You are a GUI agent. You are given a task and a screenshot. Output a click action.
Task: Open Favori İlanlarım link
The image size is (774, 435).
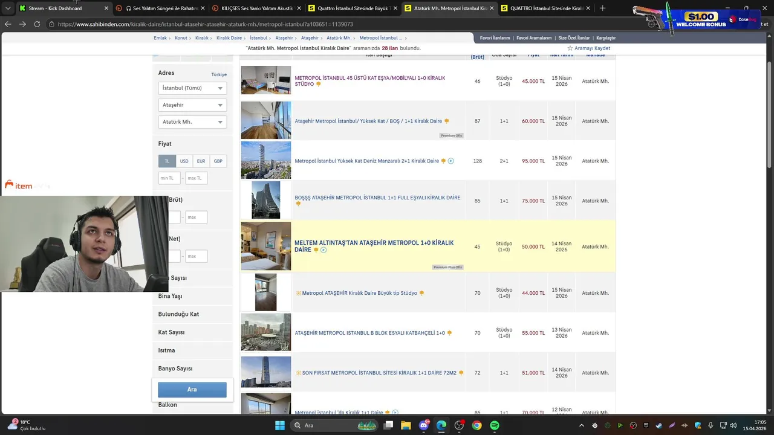pos(495,38)
